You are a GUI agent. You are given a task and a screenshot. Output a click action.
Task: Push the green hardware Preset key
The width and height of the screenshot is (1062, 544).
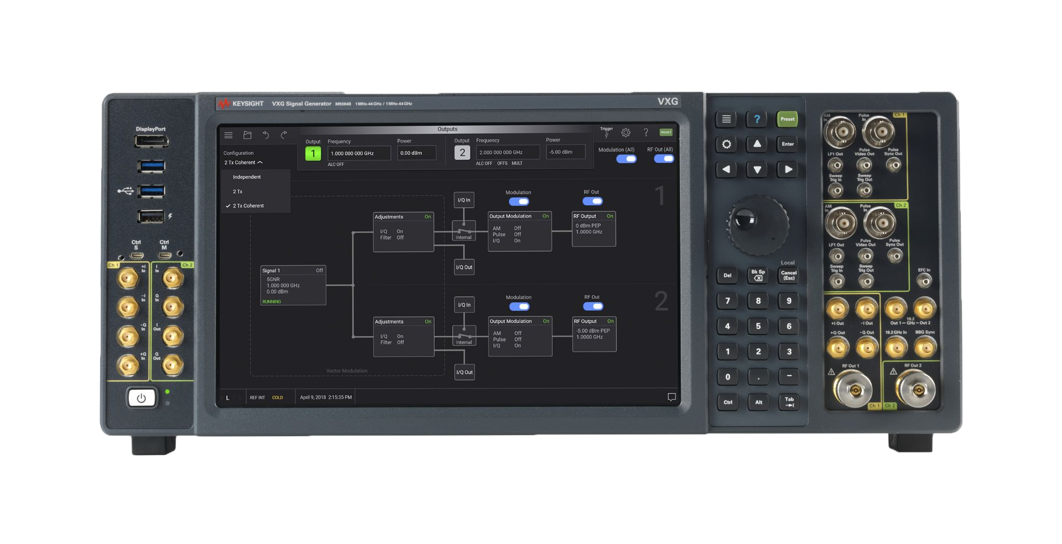click(x=787, y=119)
